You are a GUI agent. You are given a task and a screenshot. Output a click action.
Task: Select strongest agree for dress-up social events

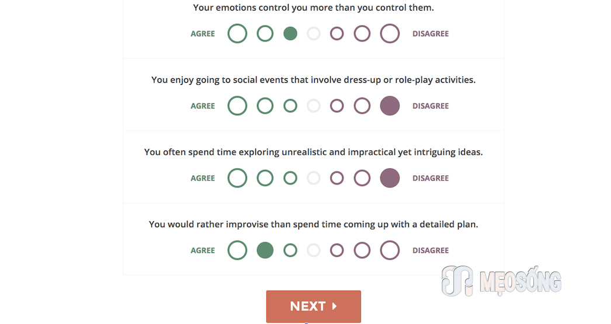pyautogui.click(x=237, y=106)
